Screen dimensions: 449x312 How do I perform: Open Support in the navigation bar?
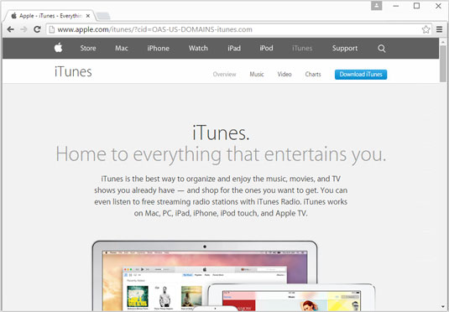[345, 48]
